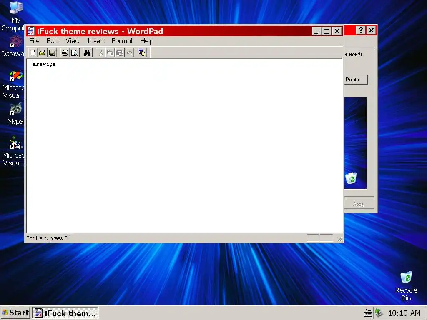Open a file via the folder icon
Image resolution: width=427 pixels, height=320 pixels.
[43, 53]
